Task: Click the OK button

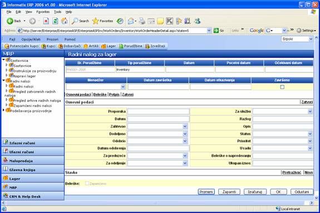Action: [x=279, y=192]
